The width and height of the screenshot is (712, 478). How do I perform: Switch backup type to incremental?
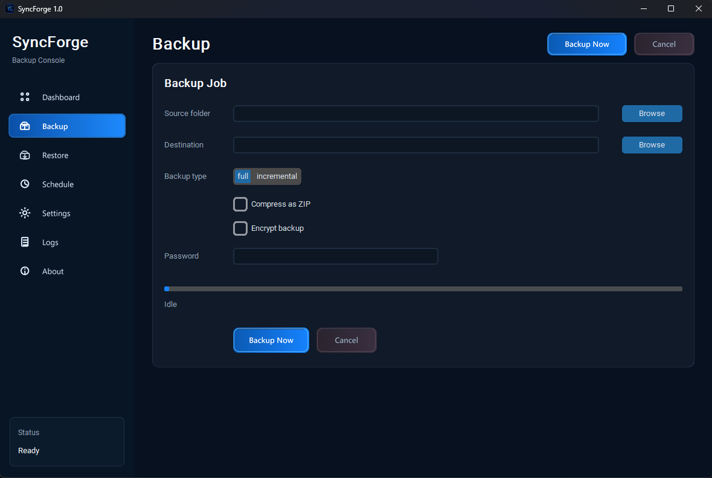point(277,176)
